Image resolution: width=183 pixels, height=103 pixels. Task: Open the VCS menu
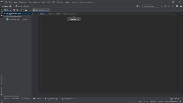pos(54,2)
